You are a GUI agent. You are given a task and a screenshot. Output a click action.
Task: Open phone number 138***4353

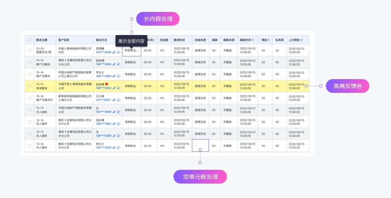(x=104, y=76)
